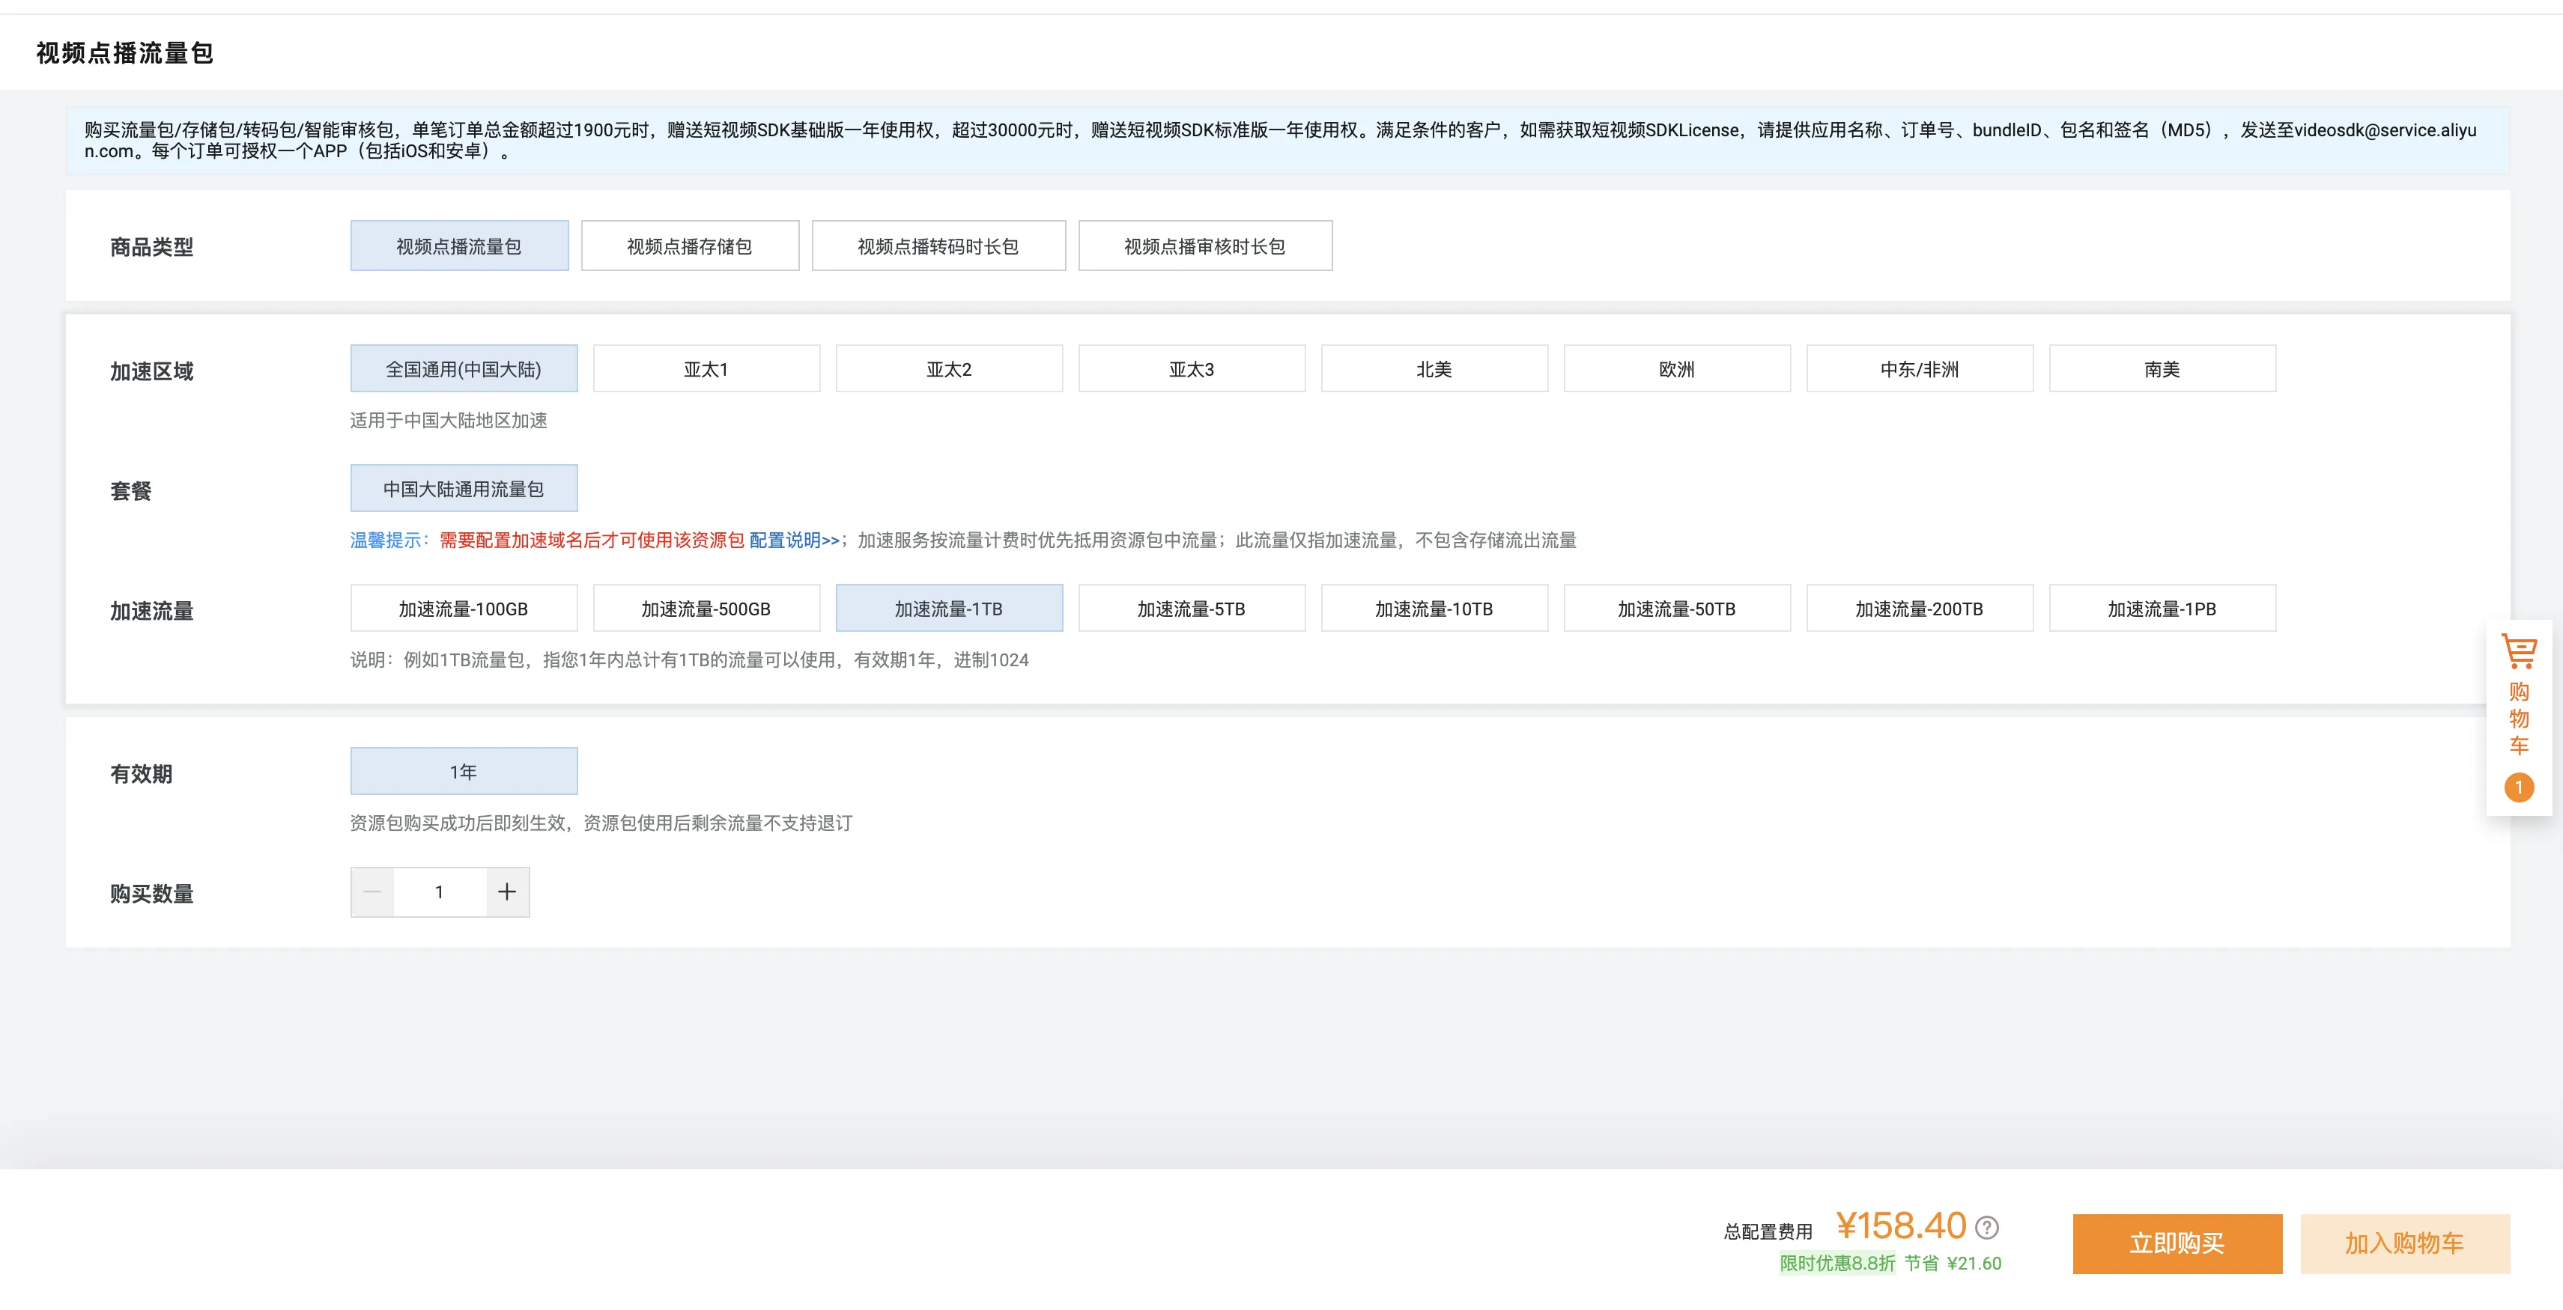This screenshot has width=2563, height=1310.
Task: Click 立即购买 button
Action: 2177,1243
